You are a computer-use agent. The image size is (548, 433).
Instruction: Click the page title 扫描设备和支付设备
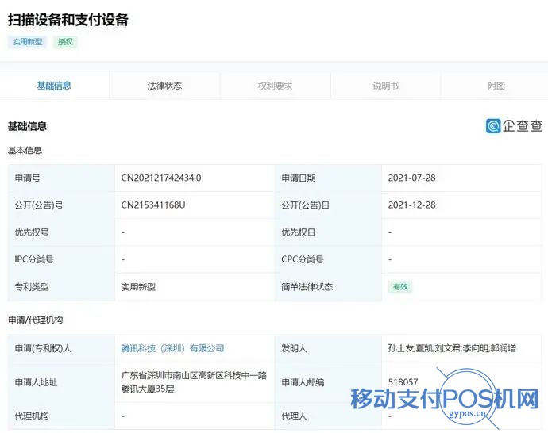tap(68, 20)
